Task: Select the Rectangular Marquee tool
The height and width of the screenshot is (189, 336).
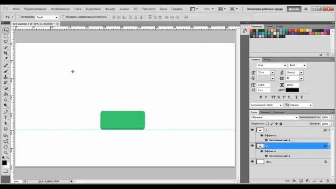Action: (6, 36)
